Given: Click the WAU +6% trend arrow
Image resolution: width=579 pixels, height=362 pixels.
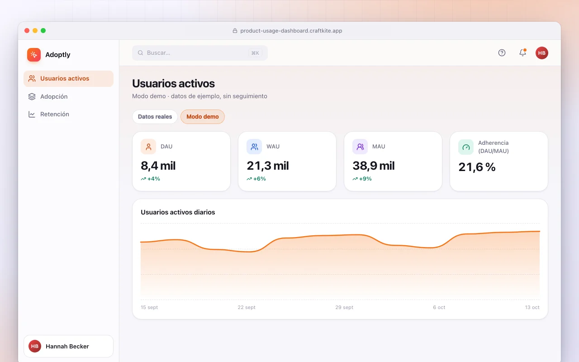Looking at the screenshot, I should (249, 179).
